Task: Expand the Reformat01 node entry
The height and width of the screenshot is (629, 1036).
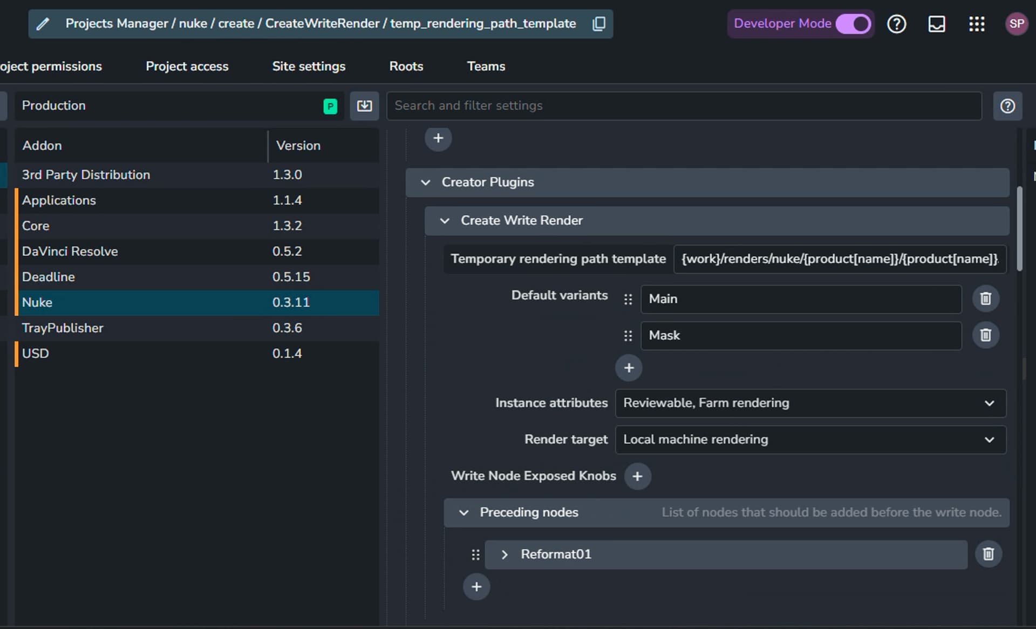Action: tap(505, 554)
